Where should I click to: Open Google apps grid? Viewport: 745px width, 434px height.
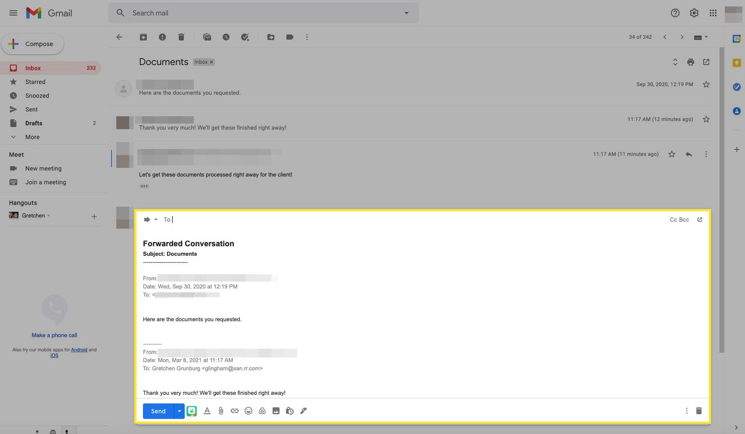click(x=713, y=13)
